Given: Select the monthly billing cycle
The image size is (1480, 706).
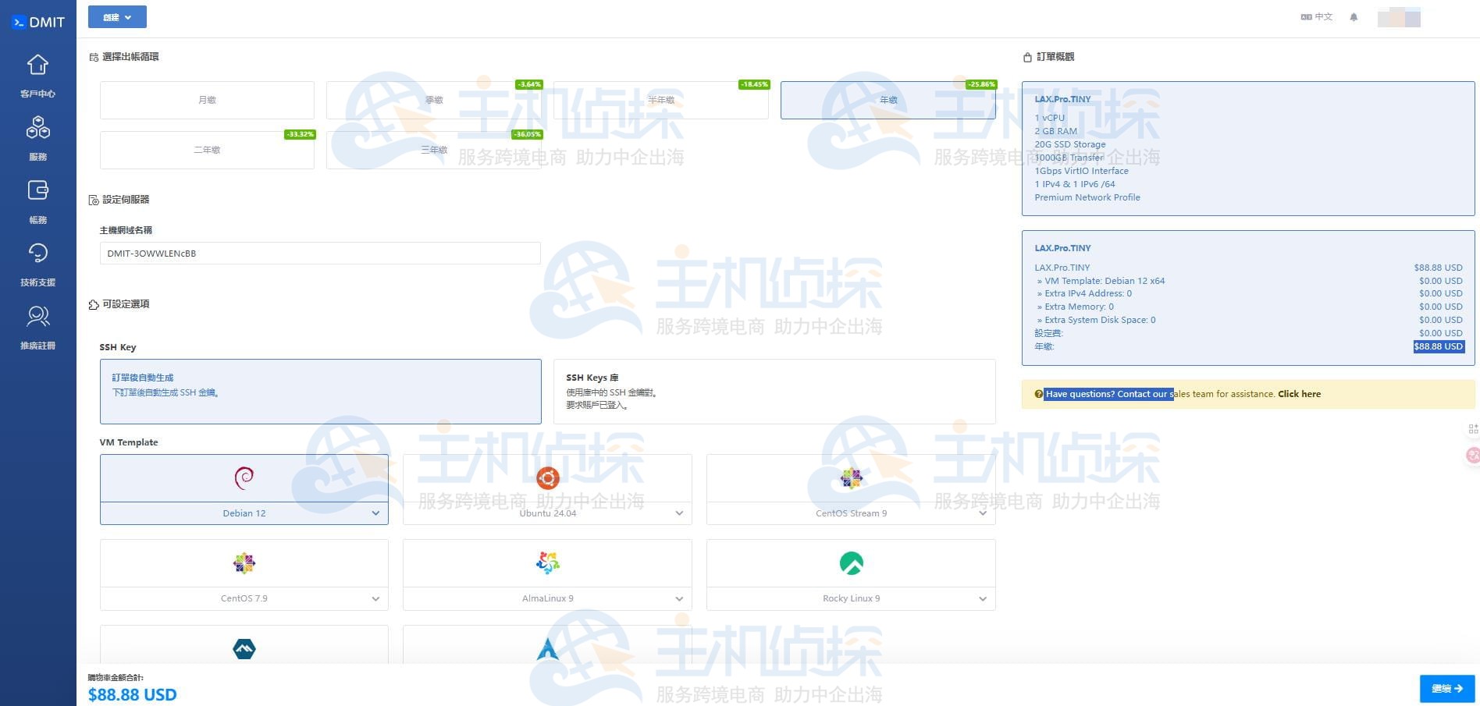Looking at the screenshot, I should click(207, 100).
